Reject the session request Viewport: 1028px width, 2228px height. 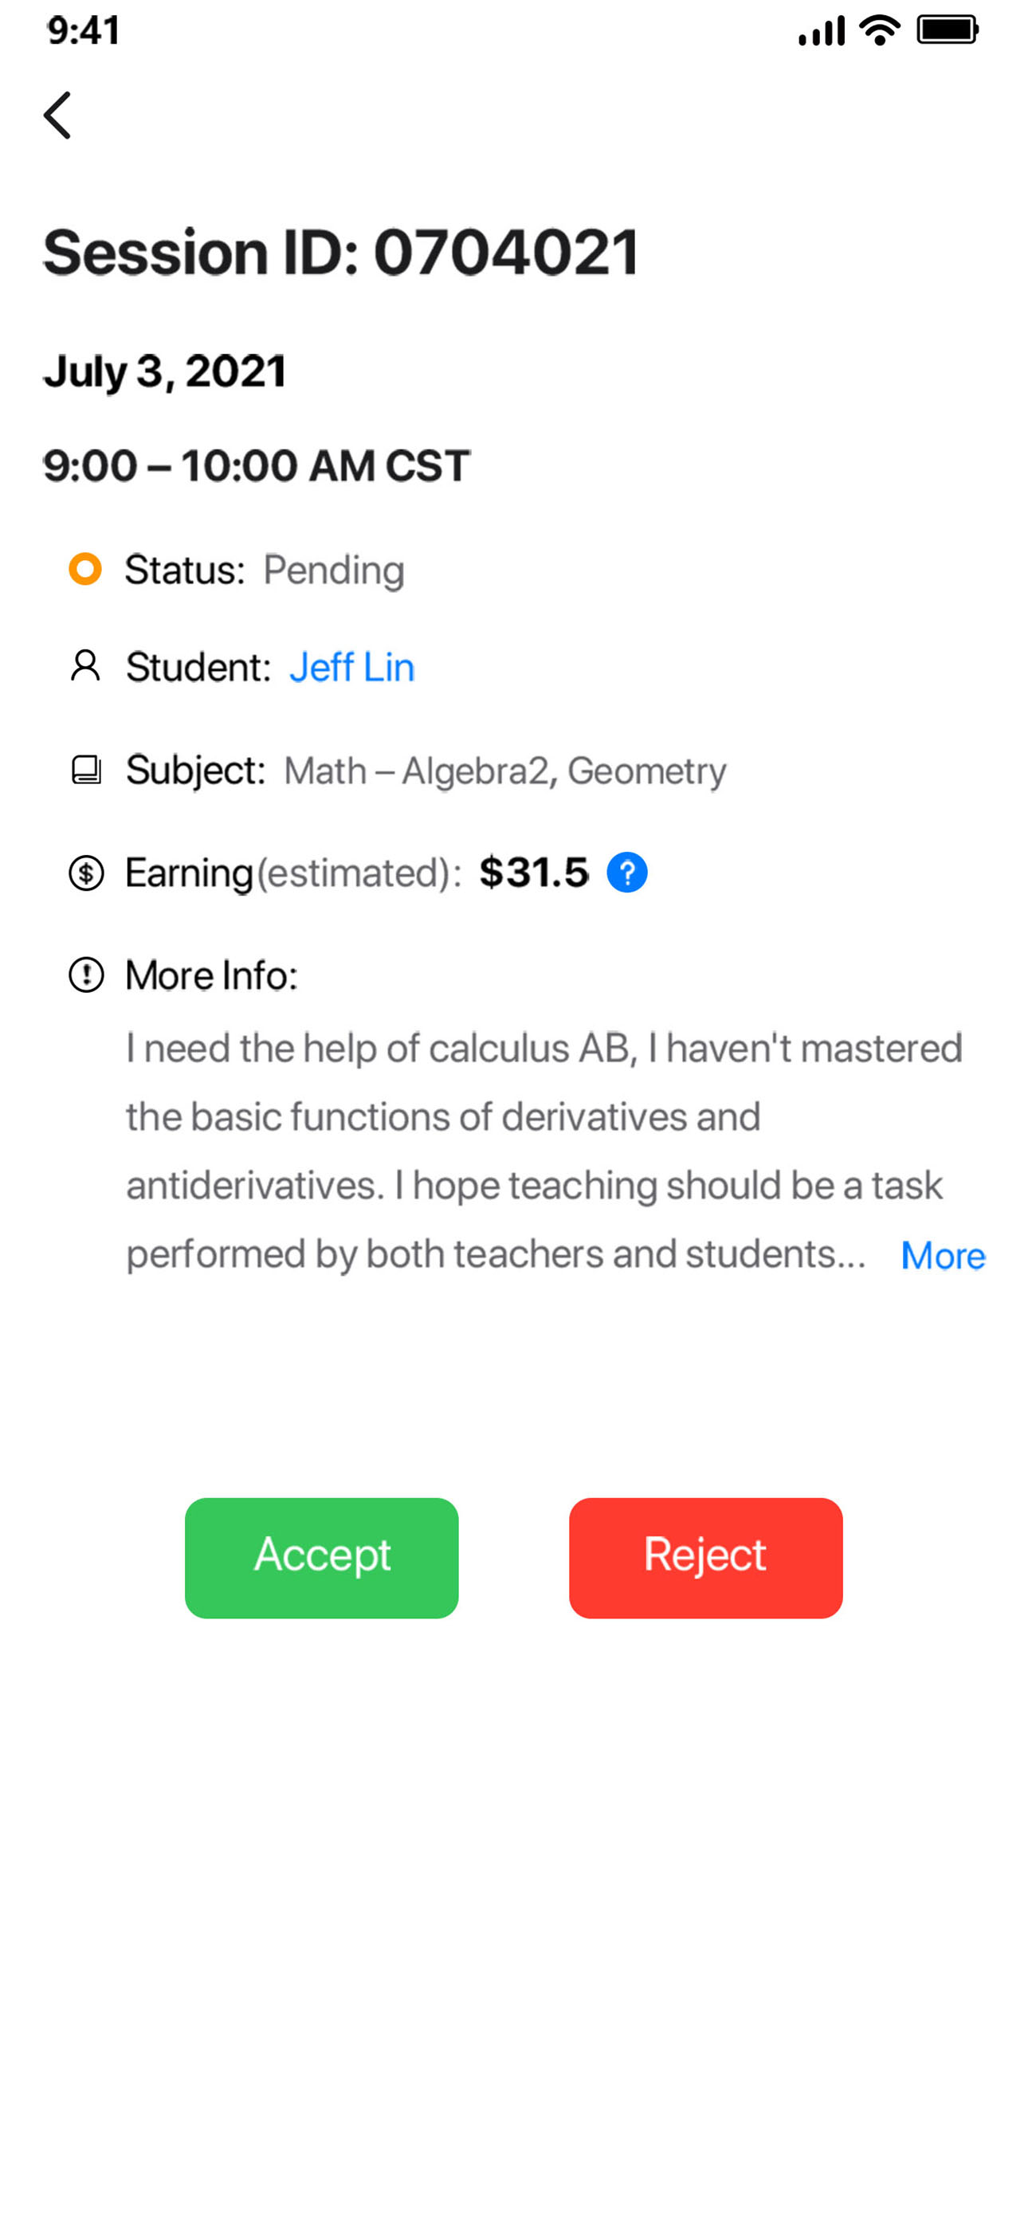(x=705, y=1558)
